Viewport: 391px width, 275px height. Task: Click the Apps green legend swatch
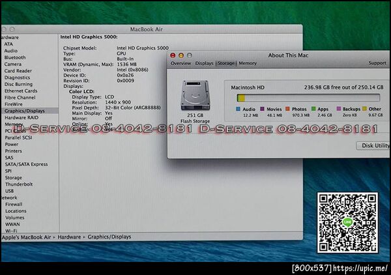[313, 109]
